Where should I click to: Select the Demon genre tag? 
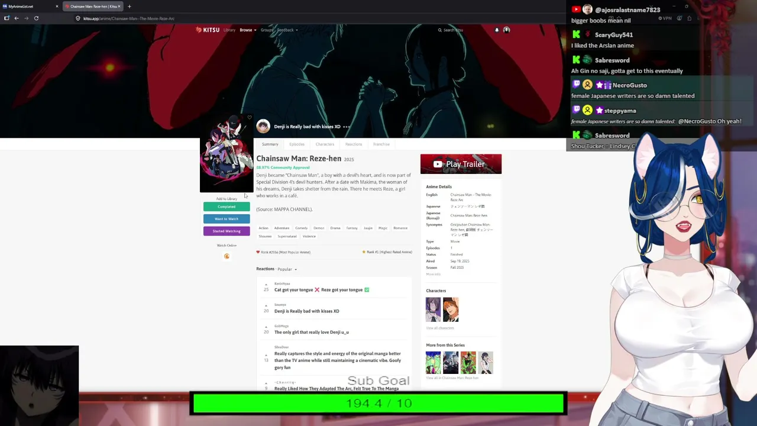pyautogui.click(x=319, y=228)
